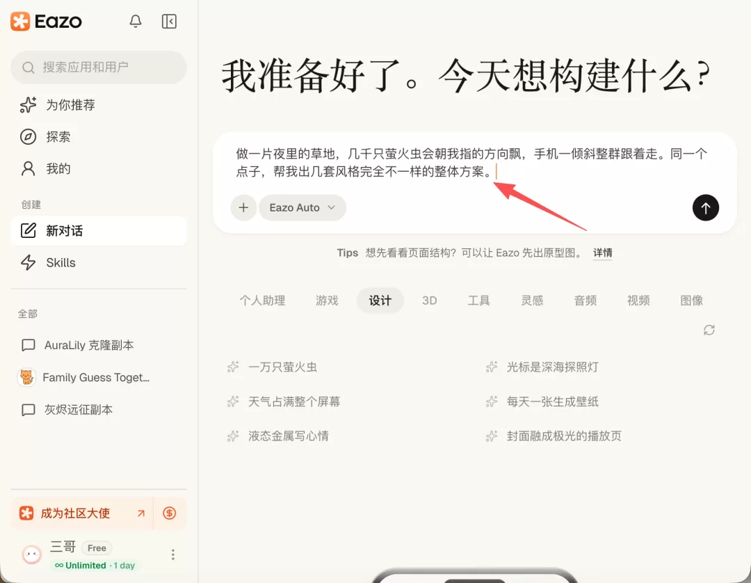
Task: Open 我的 page
Action: click(x=99, y=168)
